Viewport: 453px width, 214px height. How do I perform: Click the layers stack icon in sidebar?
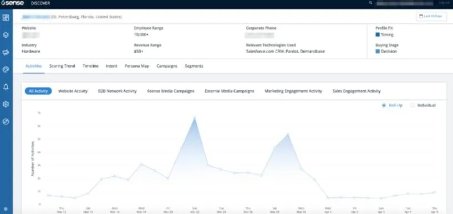[6, 35]
